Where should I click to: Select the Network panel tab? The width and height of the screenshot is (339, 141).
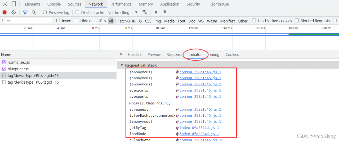tap(96, 4)
